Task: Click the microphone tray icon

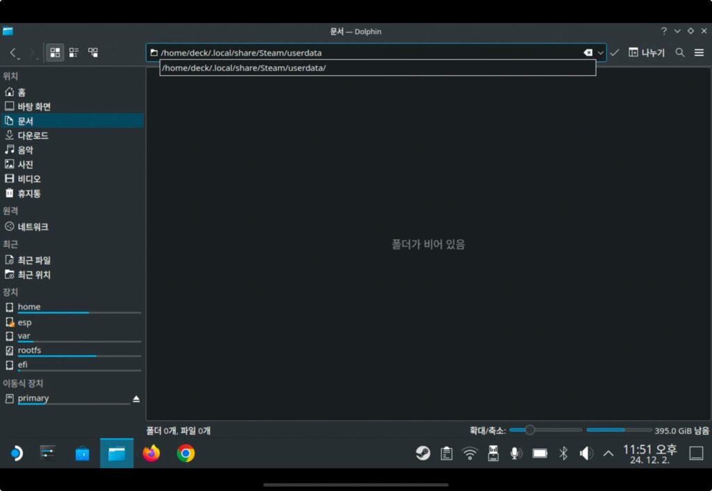Action: point(516,453)
